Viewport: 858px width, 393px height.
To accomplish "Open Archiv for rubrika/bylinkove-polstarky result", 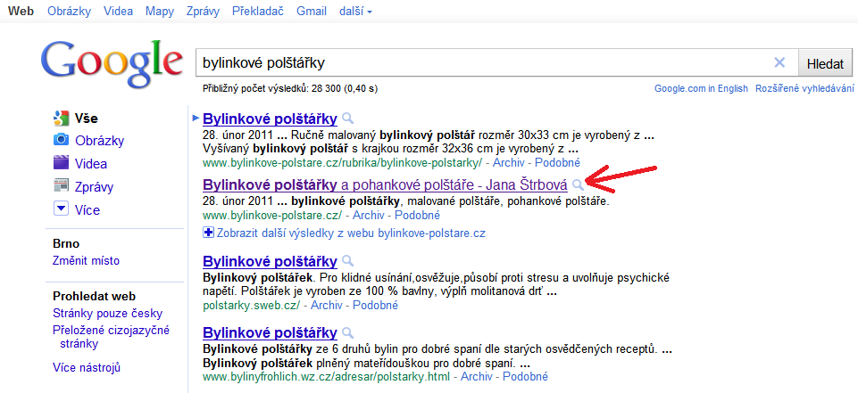I will [x=508, y=163].
